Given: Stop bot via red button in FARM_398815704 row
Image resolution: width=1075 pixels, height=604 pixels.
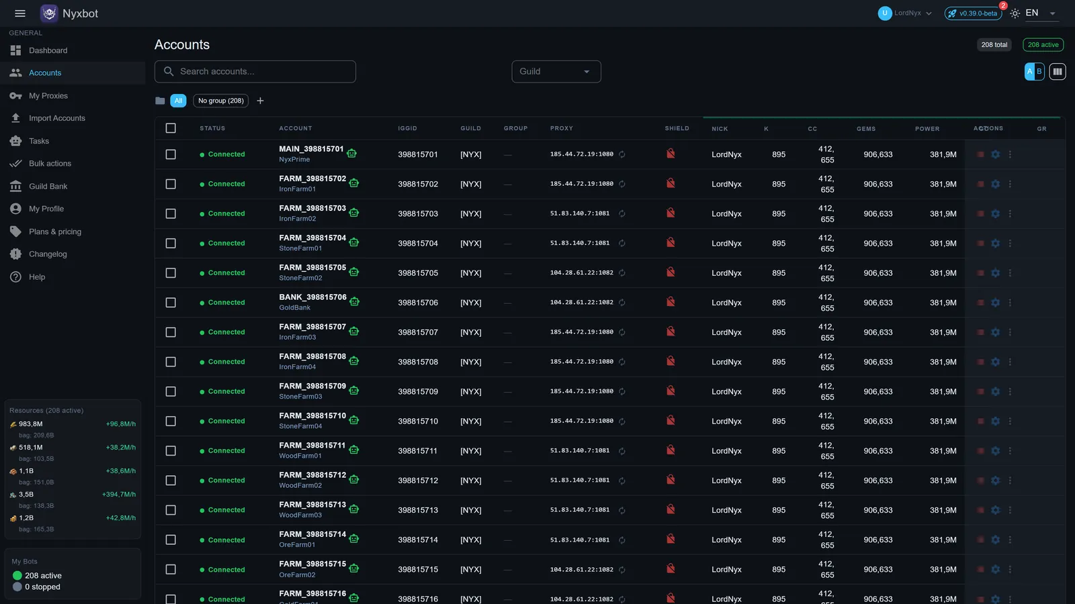Looking at the screenshot, I should [980, 243].
